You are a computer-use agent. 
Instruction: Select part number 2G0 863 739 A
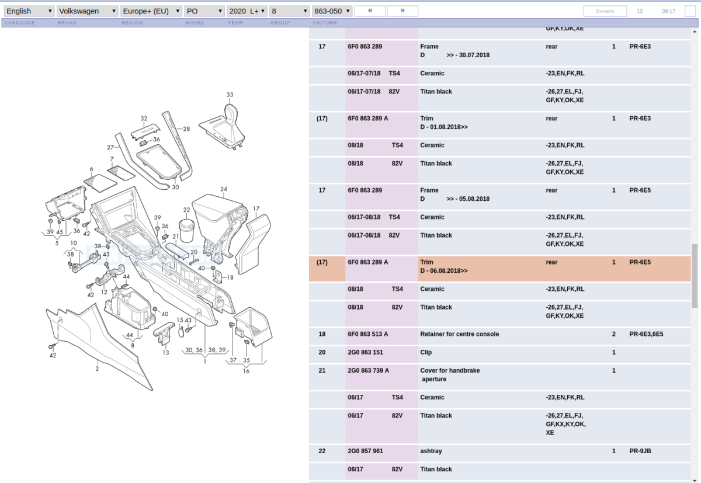pos(369,370)
